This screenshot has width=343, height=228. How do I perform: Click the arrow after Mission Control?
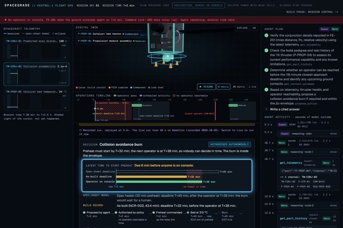point(337,12)
